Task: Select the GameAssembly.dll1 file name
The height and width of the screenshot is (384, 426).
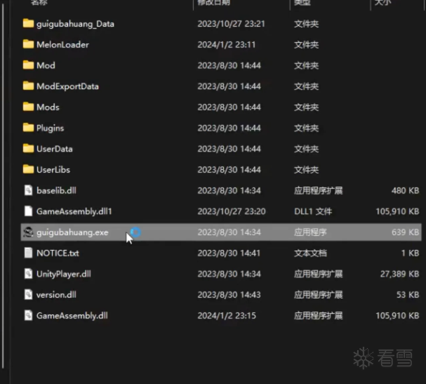Action: (74, 211)
